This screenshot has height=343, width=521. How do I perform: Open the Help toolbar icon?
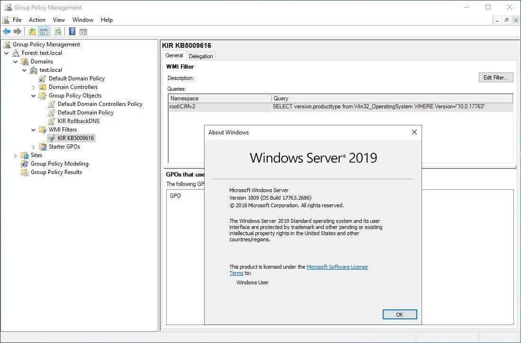point(72,32)
